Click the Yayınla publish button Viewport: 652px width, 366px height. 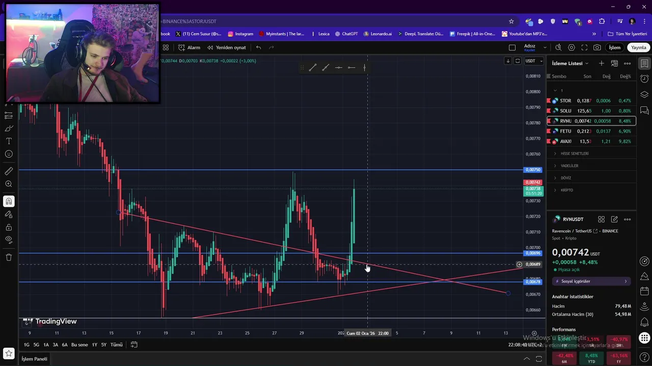[639, 47]
